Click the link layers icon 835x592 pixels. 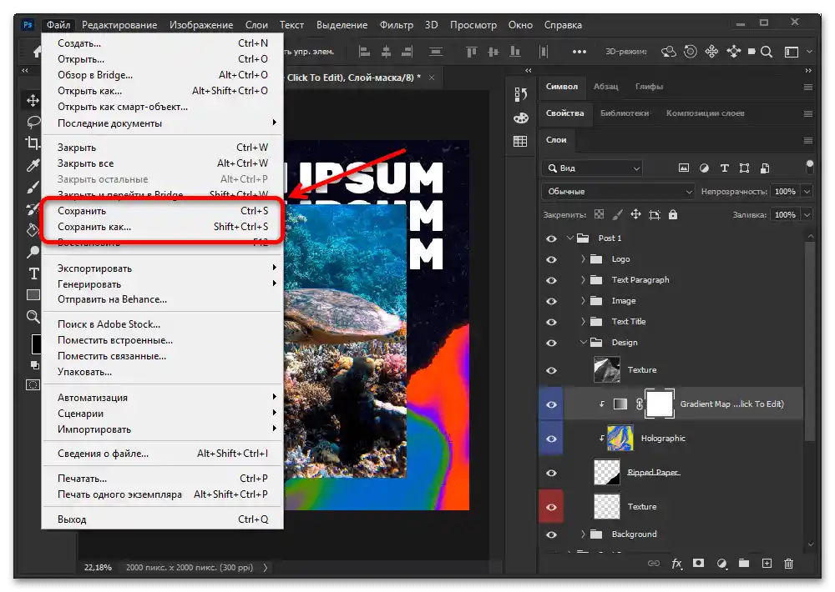(654, 564)
